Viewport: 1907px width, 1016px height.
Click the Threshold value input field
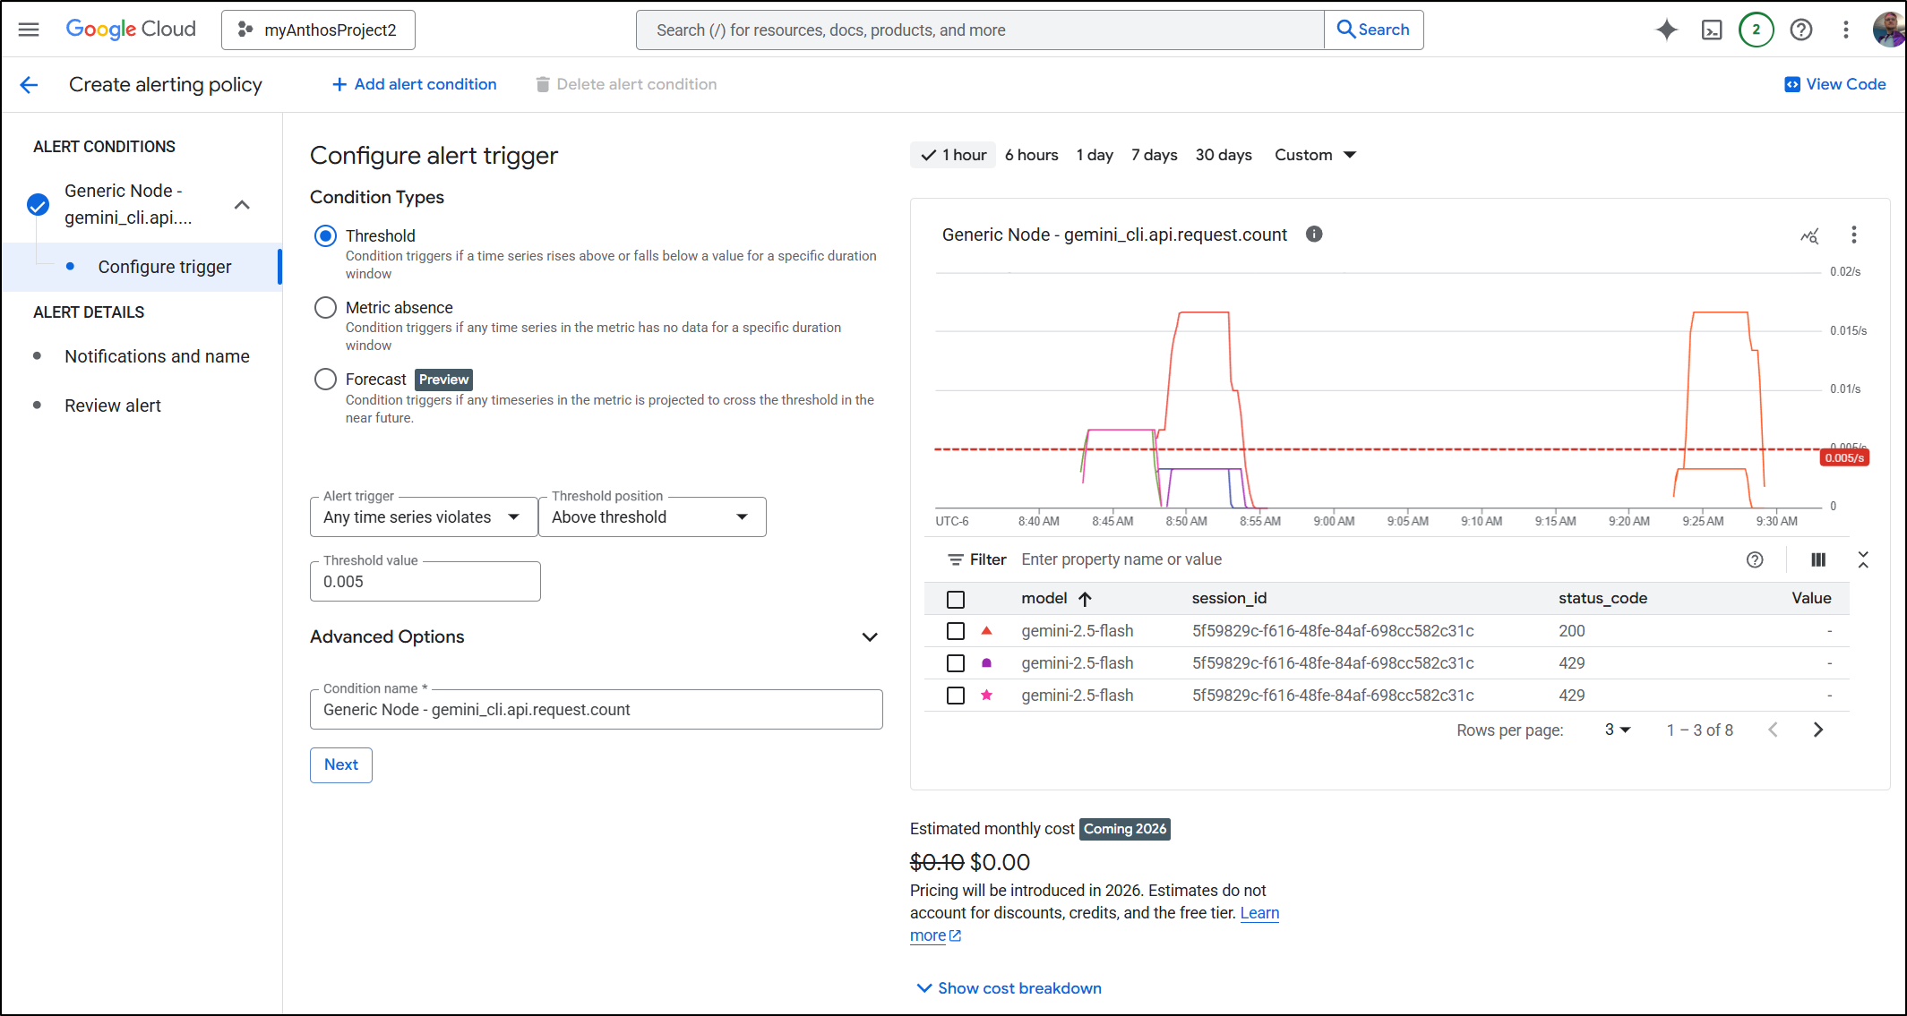pos(425,582)
